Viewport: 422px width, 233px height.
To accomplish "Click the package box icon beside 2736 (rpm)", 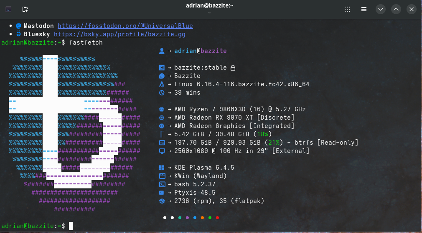I will tap(162, 201).
